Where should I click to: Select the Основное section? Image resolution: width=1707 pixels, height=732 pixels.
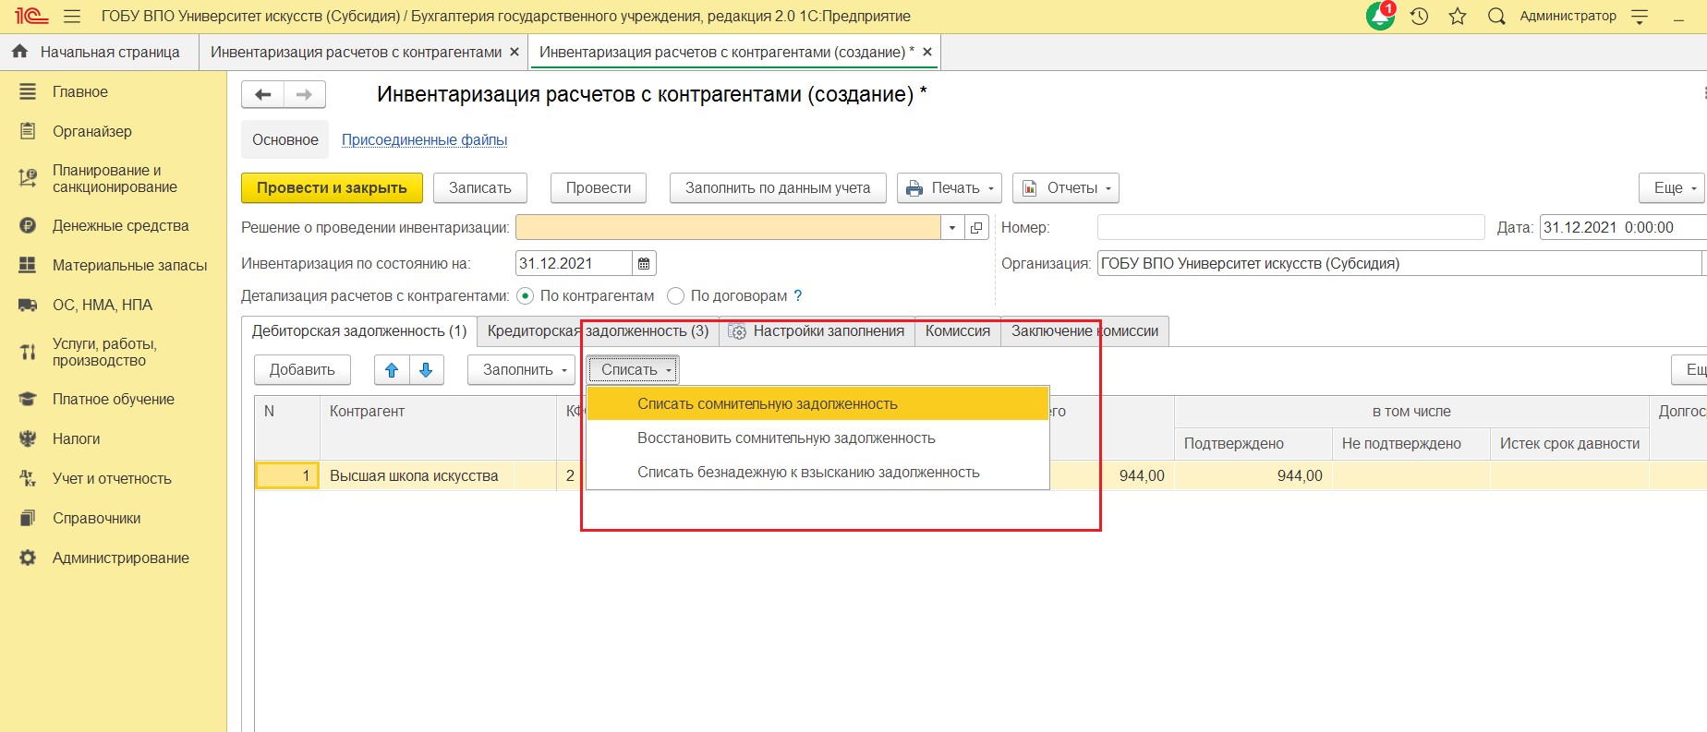285,140
